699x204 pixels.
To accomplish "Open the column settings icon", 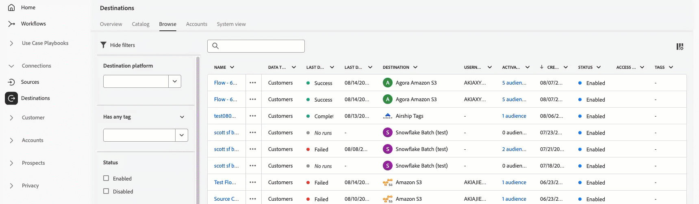I will [680, 47].
